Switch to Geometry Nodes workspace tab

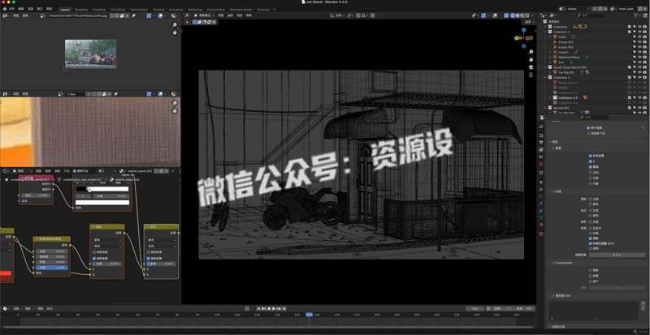click(x=240, y=9)
